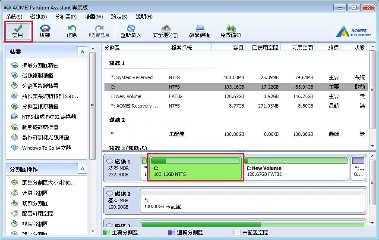The height and width of the screenshot is (240, 379).
Task: Sort by 檔案系統 column header
Action: click(190, 47)
